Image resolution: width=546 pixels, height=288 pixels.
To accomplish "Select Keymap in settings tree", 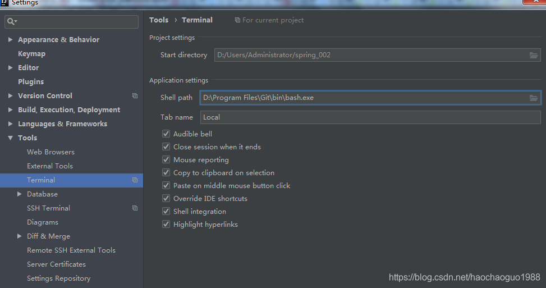I will coord(31,54).
